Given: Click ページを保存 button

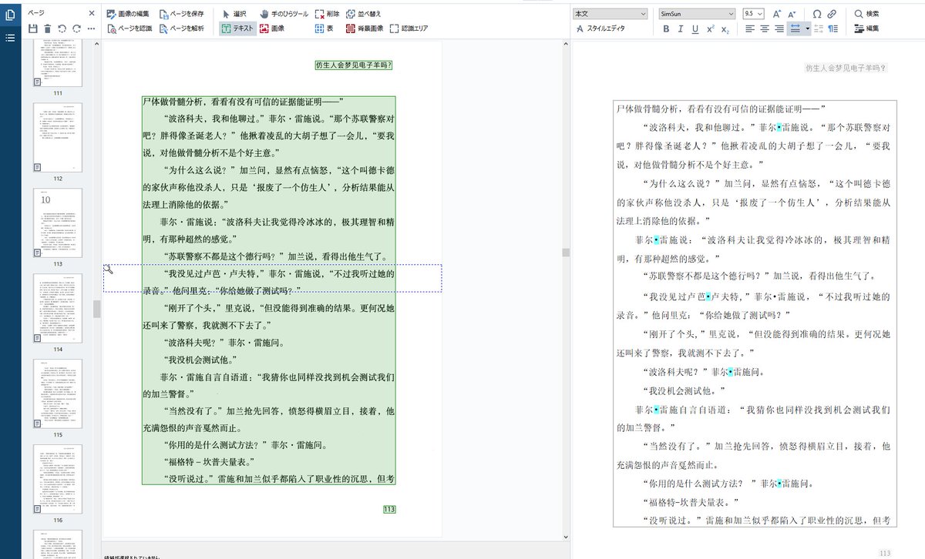Looking at the screenshot, I should click(x=182, y=14).
